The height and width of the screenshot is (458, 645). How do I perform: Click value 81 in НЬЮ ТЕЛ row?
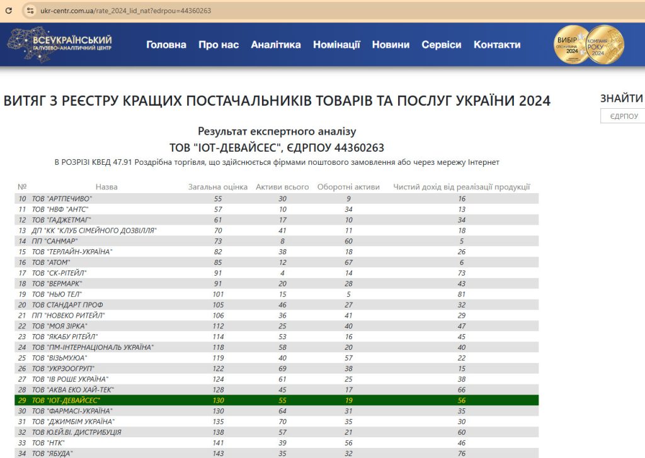coord(462,294)
